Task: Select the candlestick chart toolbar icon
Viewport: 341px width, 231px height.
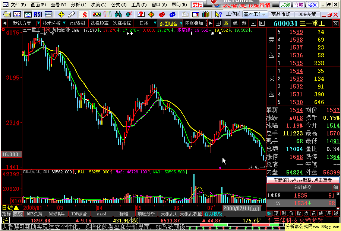Action: [28, 15]
